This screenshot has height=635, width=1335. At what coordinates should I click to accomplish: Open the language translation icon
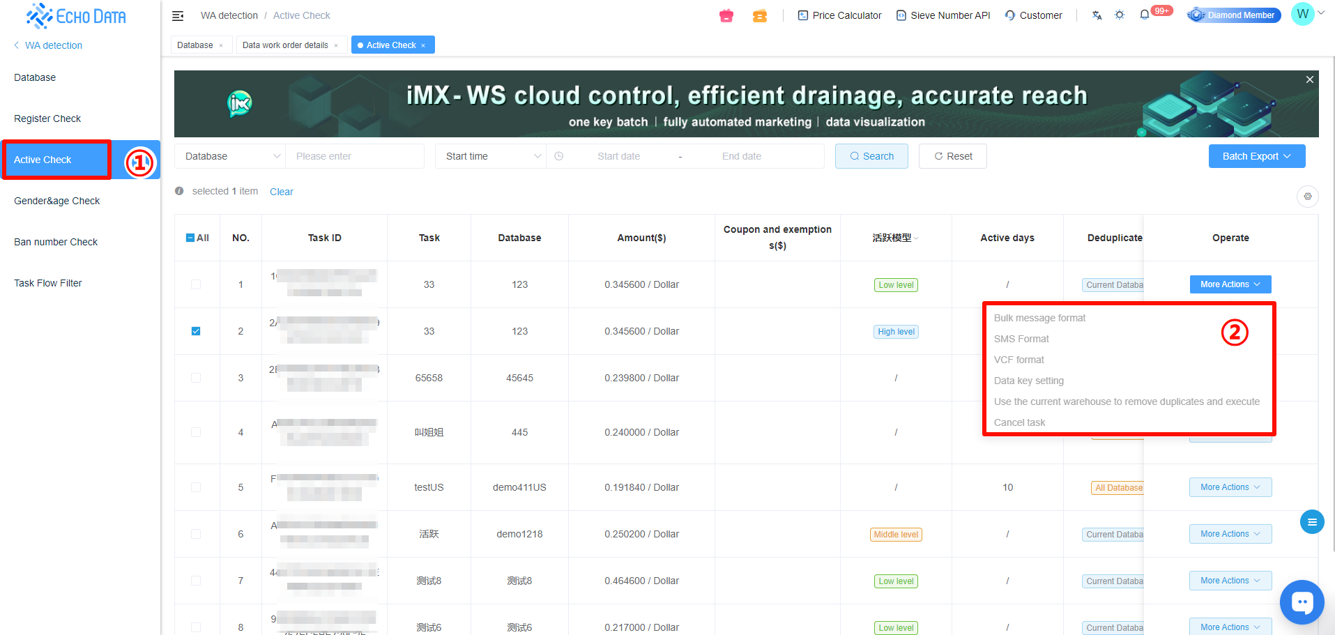[x=1097, y=15]
